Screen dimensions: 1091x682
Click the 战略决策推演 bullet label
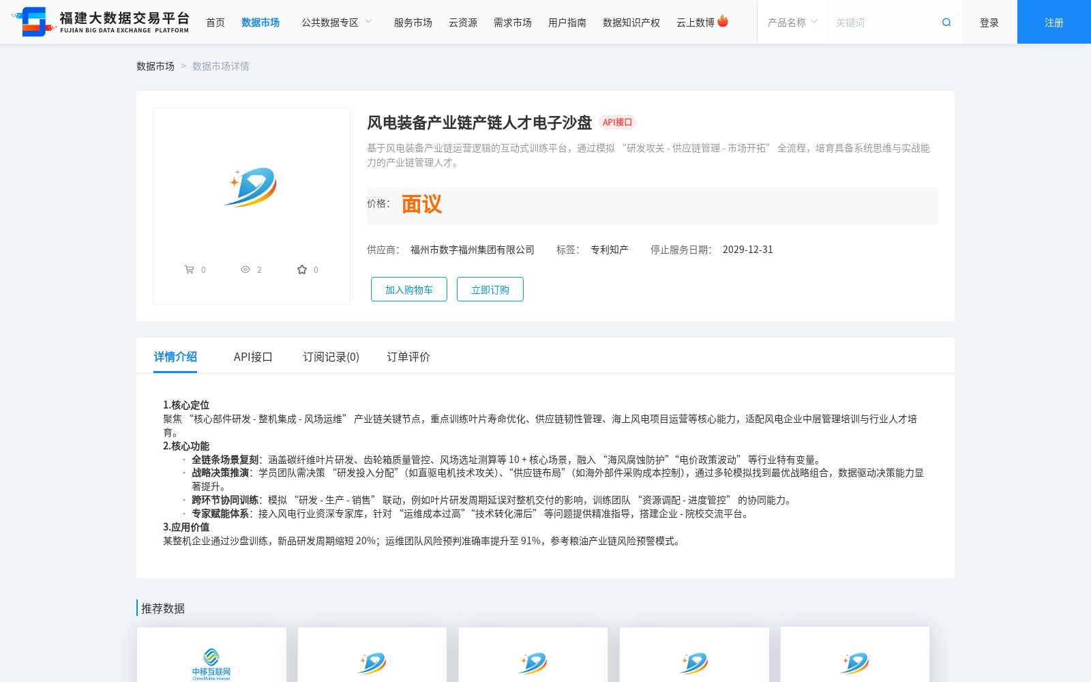tap(220, 473)
